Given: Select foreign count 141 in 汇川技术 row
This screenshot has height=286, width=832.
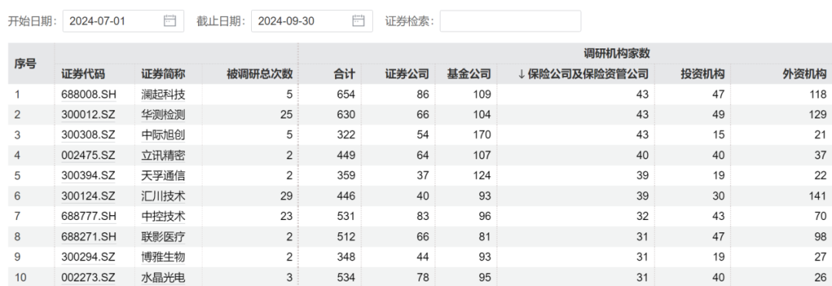Looking at the screenshot, I should point(818,197).
